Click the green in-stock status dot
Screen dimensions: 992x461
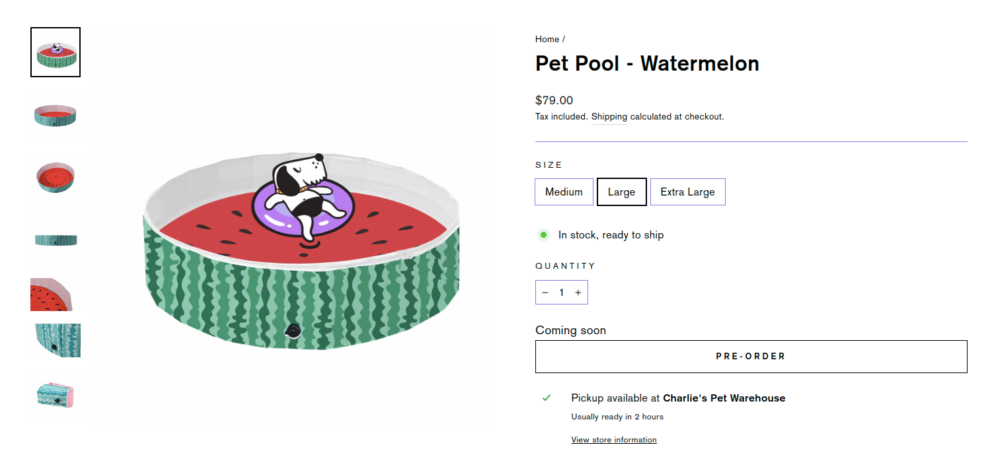click(543, 234)
